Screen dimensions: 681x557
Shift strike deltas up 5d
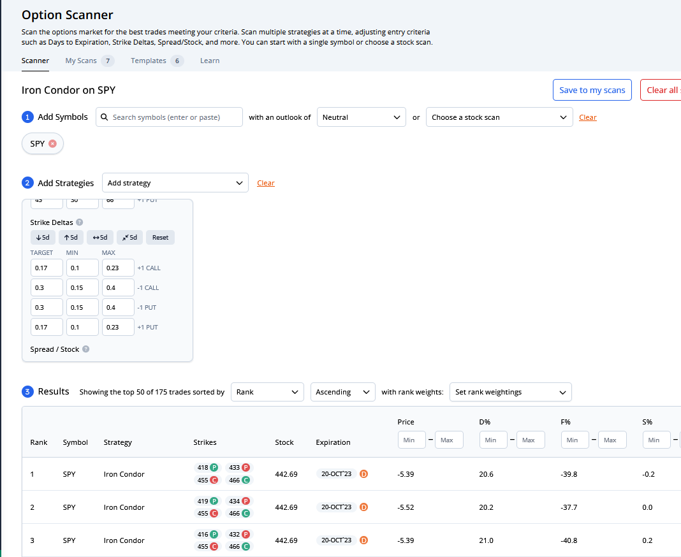click(71, 238)
